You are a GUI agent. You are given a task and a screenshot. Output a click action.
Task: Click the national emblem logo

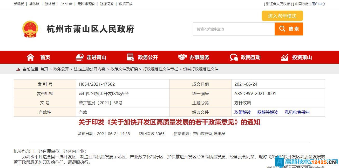(30, 29)
